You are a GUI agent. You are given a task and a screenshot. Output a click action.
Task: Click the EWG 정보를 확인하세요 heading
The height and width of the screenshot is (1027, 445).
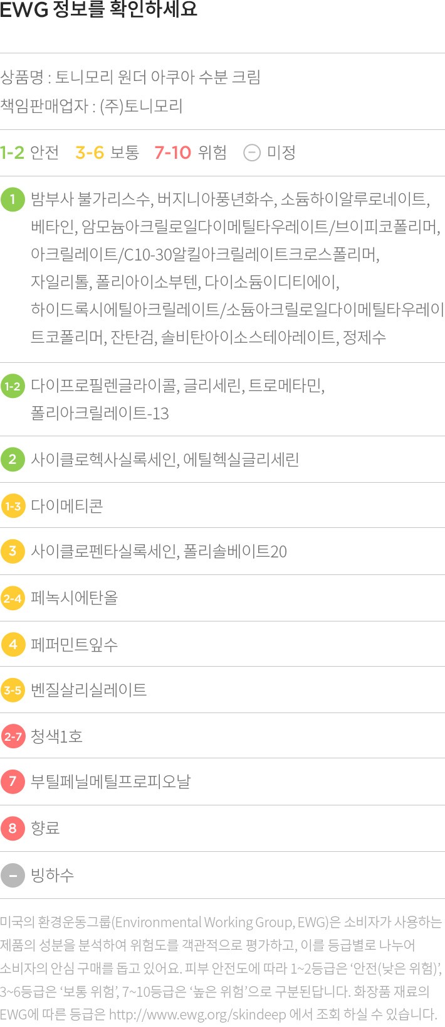click(x=98, y=10)
